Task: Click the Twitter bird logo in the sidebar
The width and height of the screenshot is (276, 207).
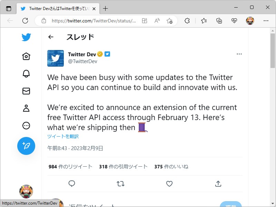Action: tap(26, 37)
